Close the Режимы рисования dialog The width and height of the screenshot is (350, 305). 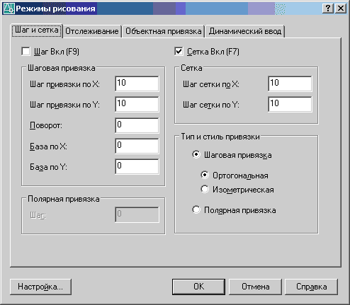coord(341,8)
